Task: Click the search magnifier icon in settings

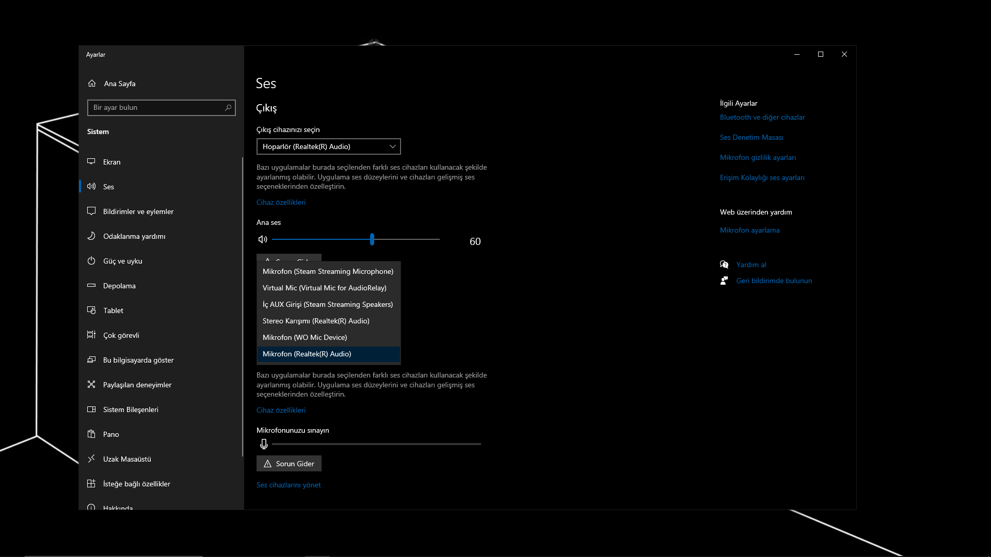Action: click(228, 107)
